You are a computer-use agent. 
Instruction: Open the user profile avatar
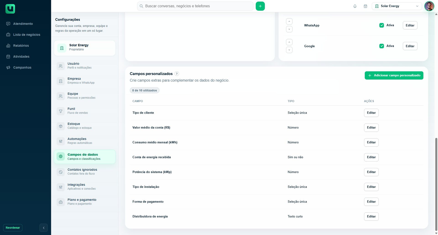pyautogui.click(x=429, y=6)
